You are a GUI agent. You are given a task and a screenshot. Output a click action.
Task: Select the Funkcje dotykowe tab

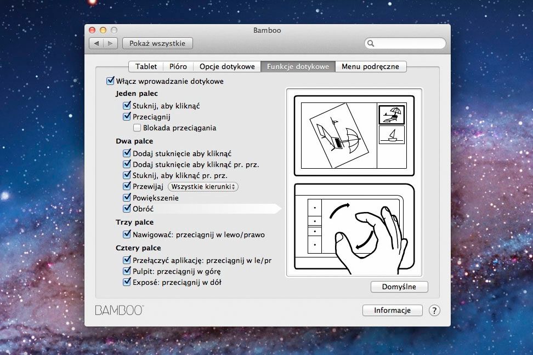pyautogui.click(x=298, y=67)
